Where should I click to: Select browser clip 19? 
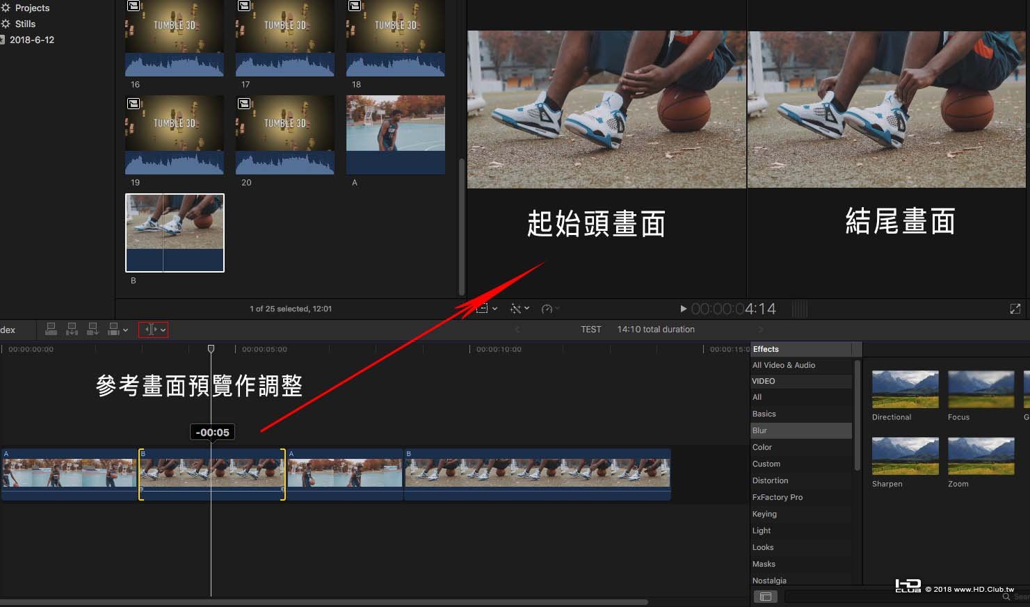coord(175,135)
